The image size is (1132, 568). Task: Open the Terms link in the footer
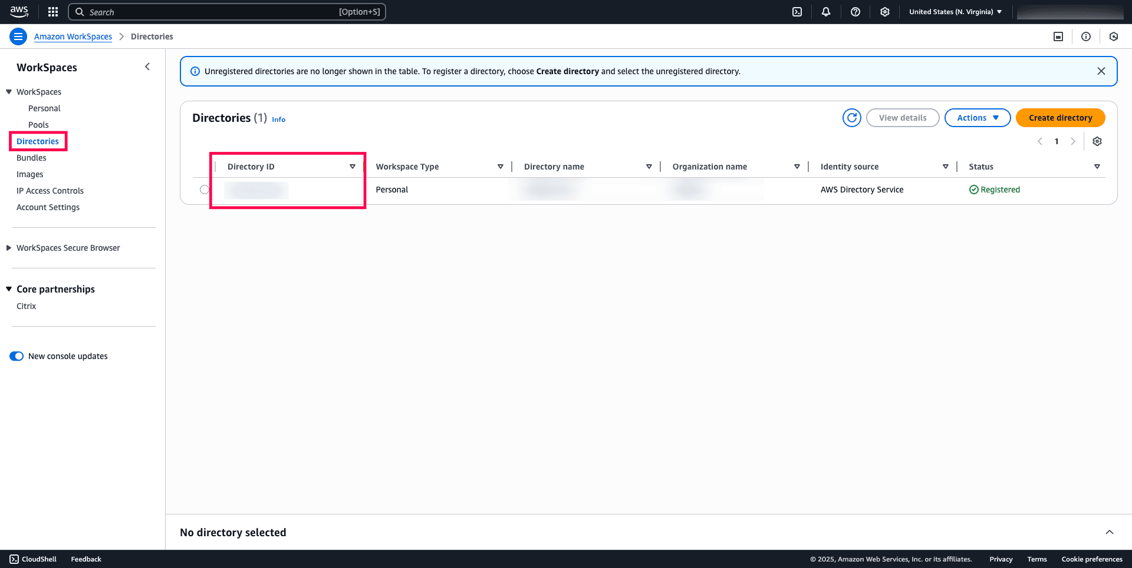1037,559
